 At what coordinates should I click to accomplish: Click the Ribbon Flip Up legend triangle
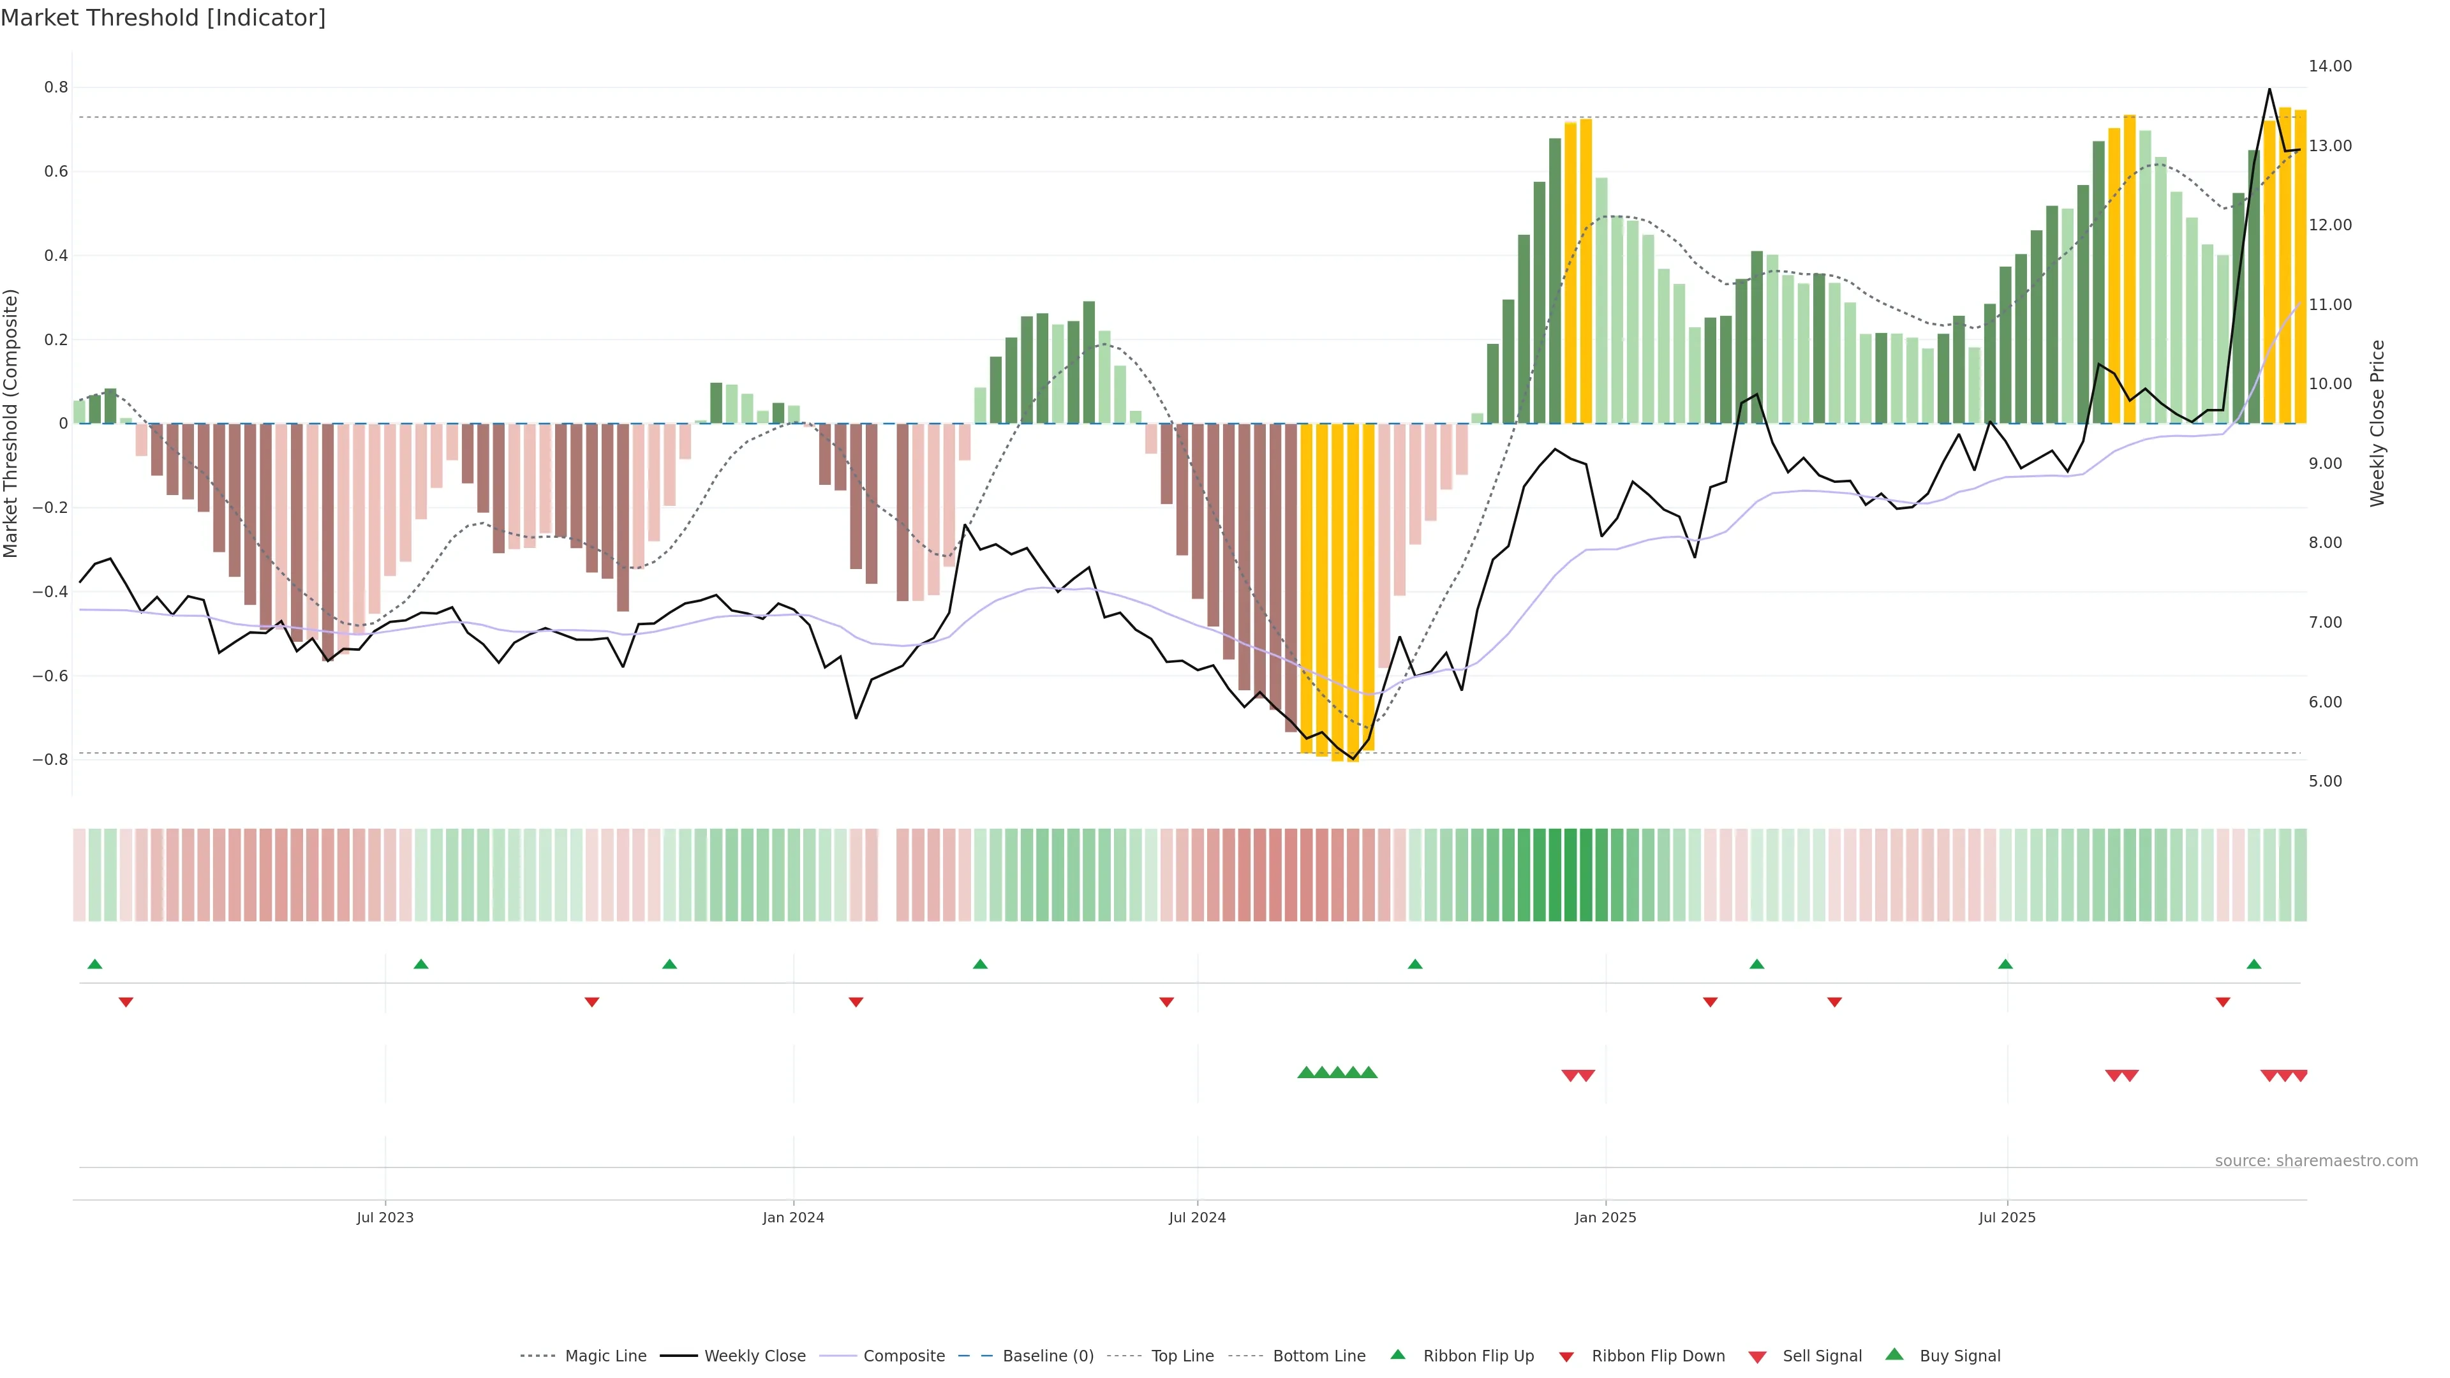1397,1354
